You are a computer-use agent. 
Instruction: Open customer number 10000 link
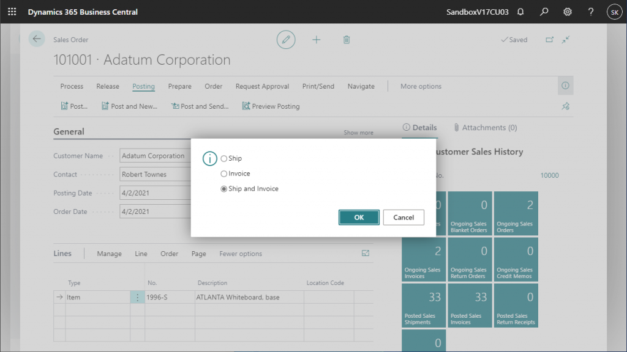(549, 175)
